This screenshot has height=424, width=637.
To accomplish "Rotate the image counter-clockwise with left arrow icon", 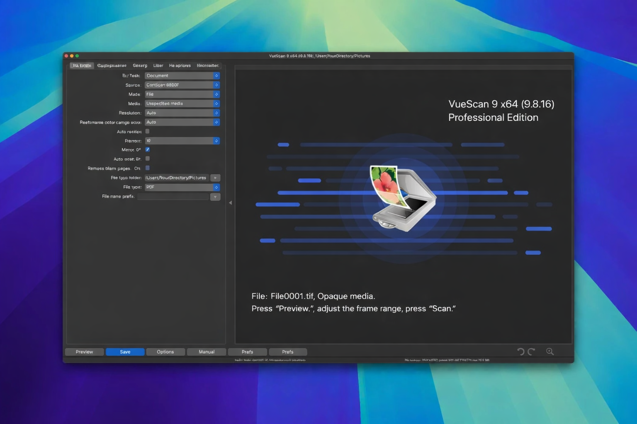I will click(x=520, y=352).
